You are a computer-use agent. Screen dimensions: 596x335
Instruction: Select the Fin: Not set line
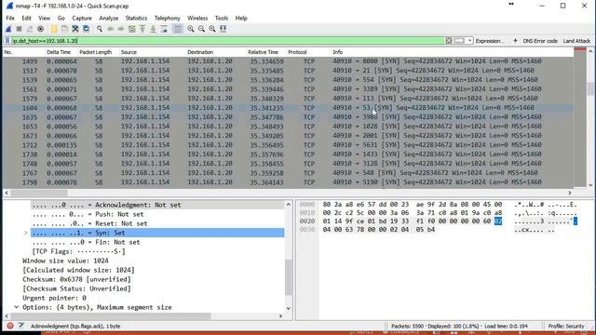87,242
